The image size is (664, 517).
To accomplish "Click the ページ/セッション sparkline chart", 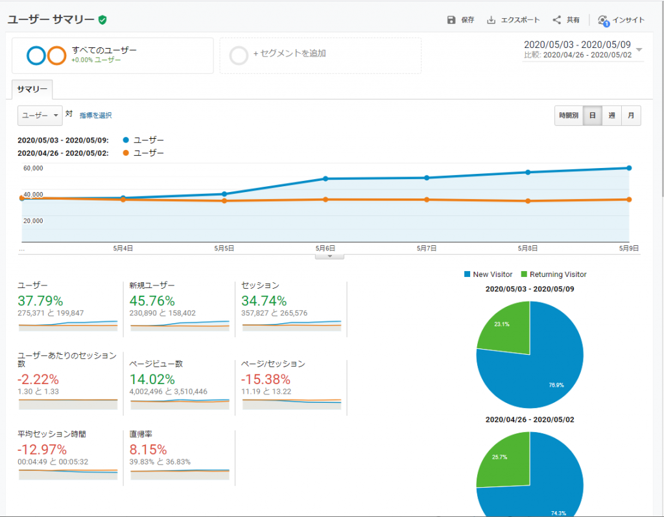I will [x=292, y=404].
